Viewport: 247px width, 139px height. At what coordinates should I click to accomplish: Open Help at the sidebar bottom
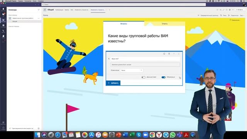click(x=3, y=128)
